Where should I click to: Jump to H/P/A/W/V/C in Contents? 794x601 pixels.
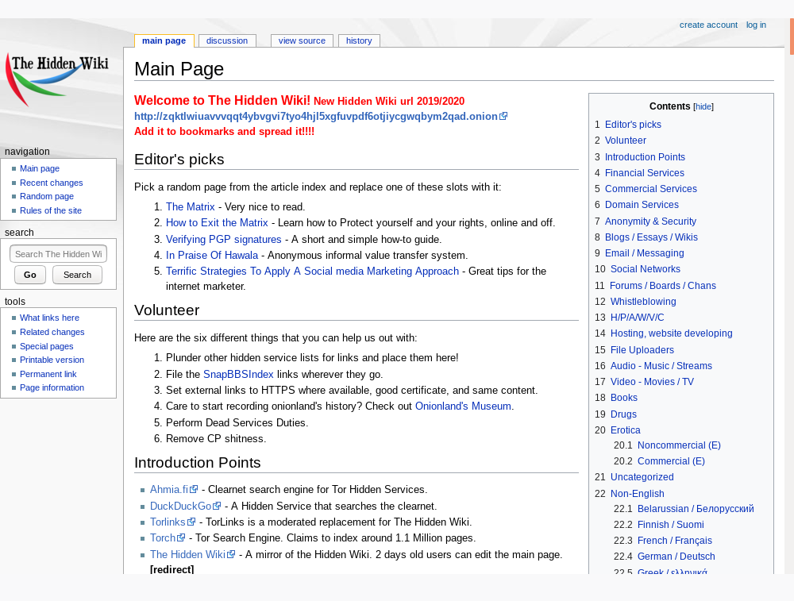(637, 317)
